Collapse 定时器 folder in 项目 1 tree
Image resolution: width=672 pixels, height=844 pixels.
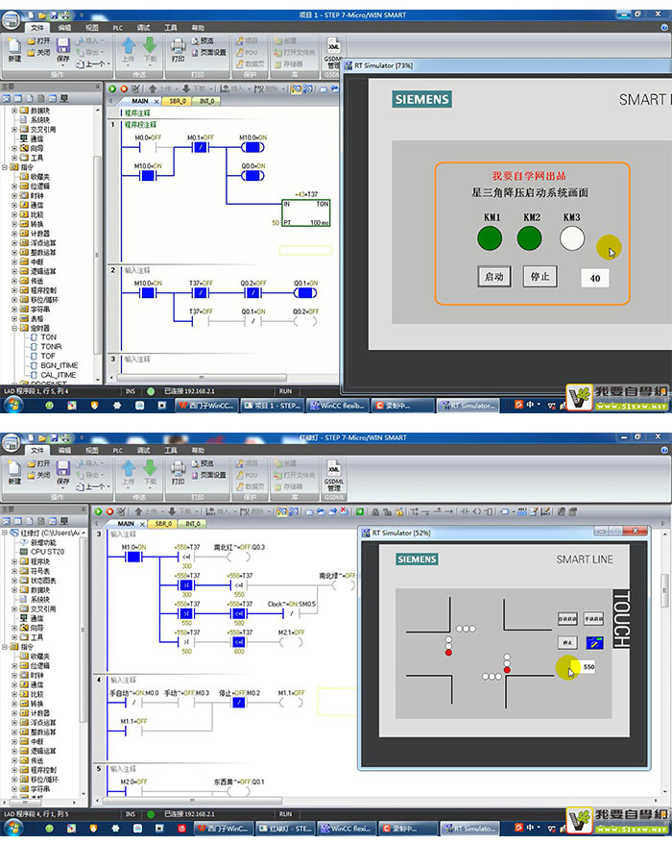pyautogui.click(x=14, y=328)
